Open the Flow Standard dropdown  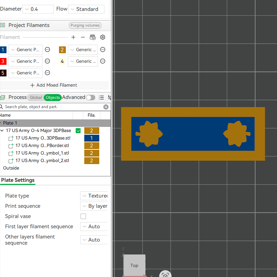coord(86,9)
